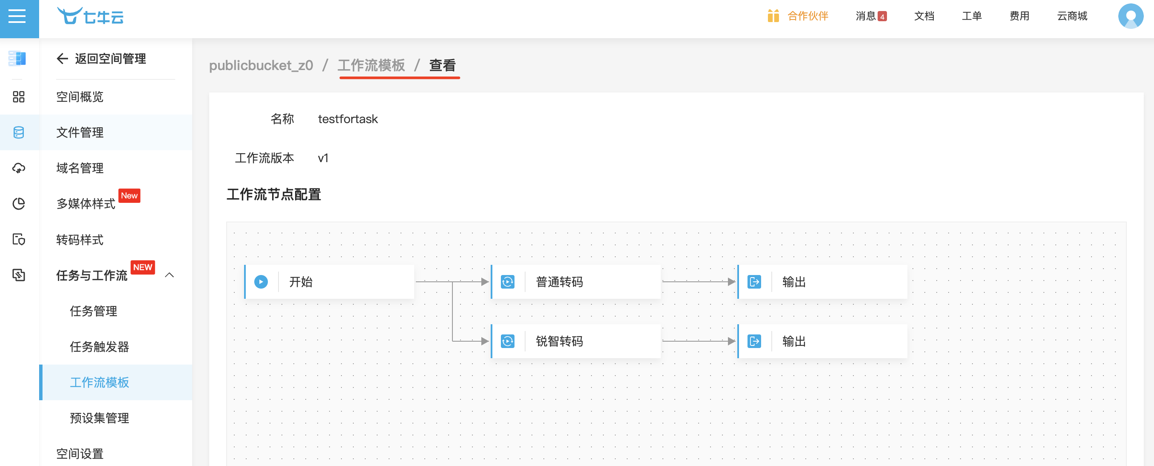Open 云商城 in the top bar
Viewport: 1154px width, 466px height.
(x=1072, y=16)
